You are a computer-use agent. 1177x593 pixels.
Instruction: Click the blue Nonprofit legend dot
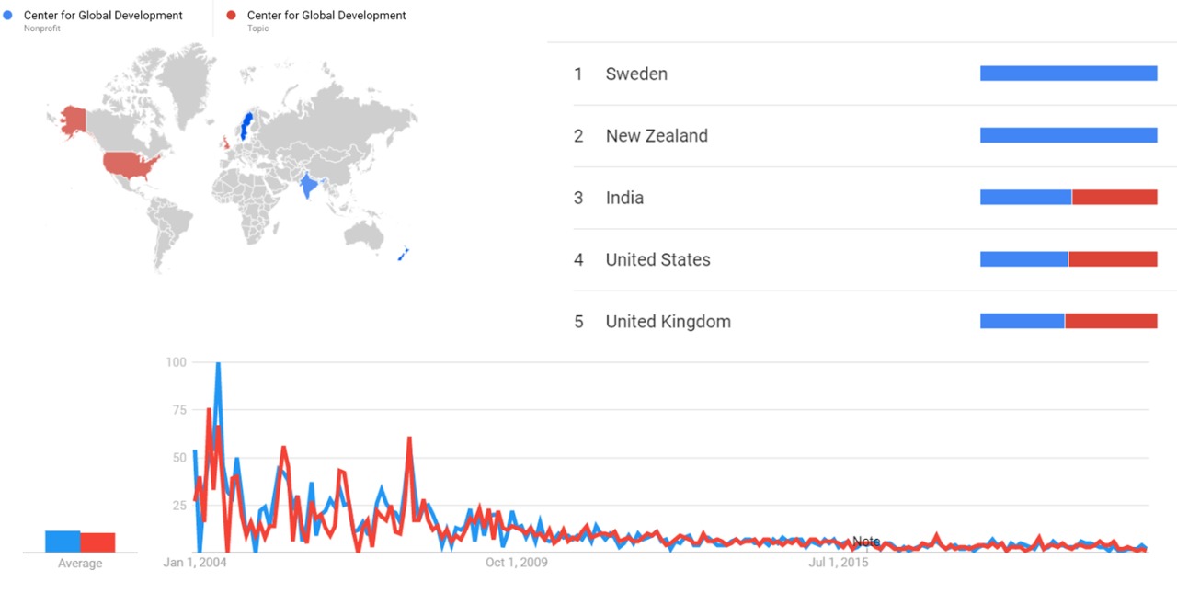click(x=8, y=15)
